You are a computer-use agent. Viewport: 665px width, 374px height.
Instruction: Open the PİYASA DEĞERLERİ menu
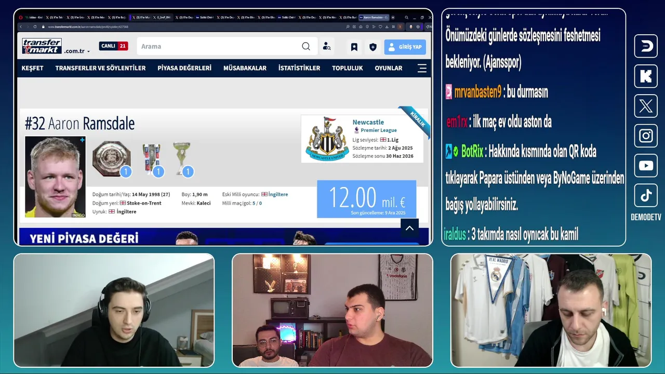click(x=184, y=68)
